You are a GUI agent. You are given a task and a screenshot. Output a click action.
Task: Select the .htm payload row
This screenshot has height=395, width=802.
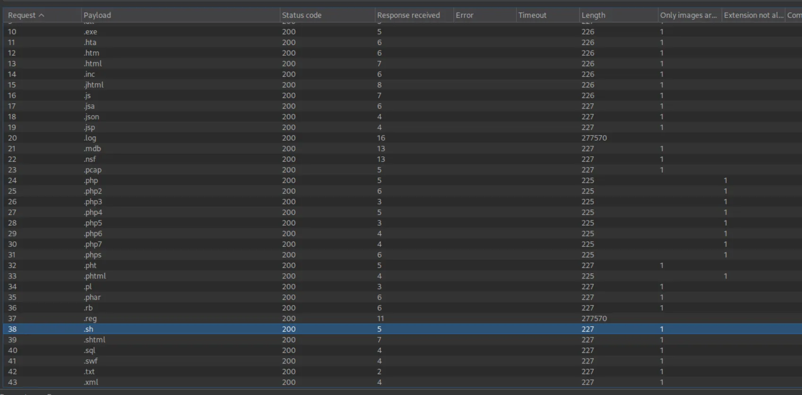403,53
